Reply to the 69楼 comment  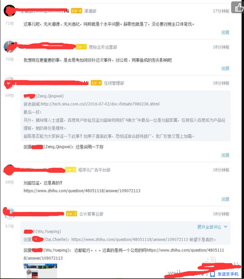click(225, 155)
